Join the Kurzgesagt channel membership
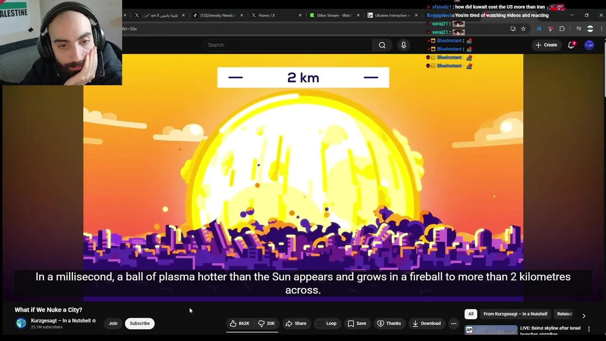 (113, 323)
